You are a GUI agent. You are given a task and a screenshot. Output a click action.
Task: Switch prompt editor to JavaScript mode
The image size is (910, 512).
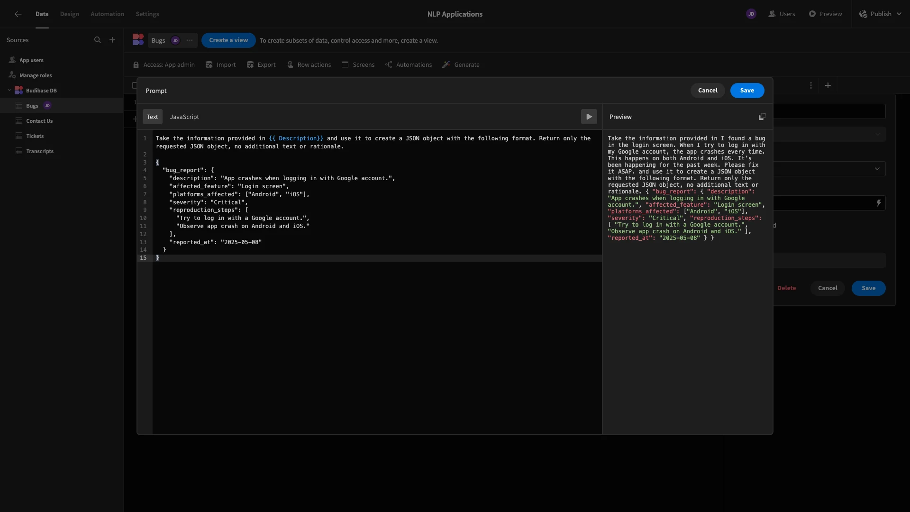(x=184, y=117)
